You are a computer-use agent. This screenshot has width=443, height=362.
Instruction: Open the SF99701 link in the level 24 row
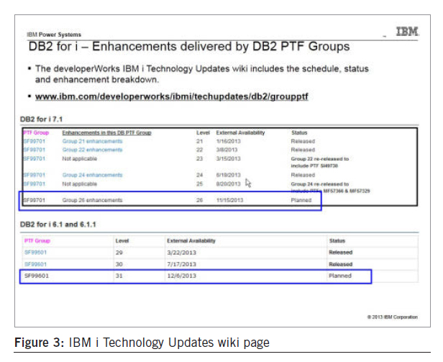pos(35,175)
